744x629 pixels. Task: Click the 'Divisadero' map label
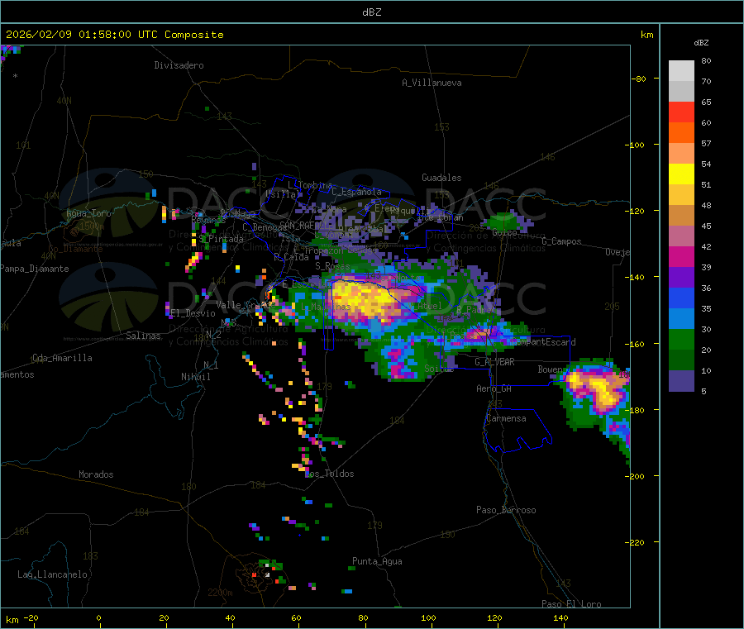point(179,65)
